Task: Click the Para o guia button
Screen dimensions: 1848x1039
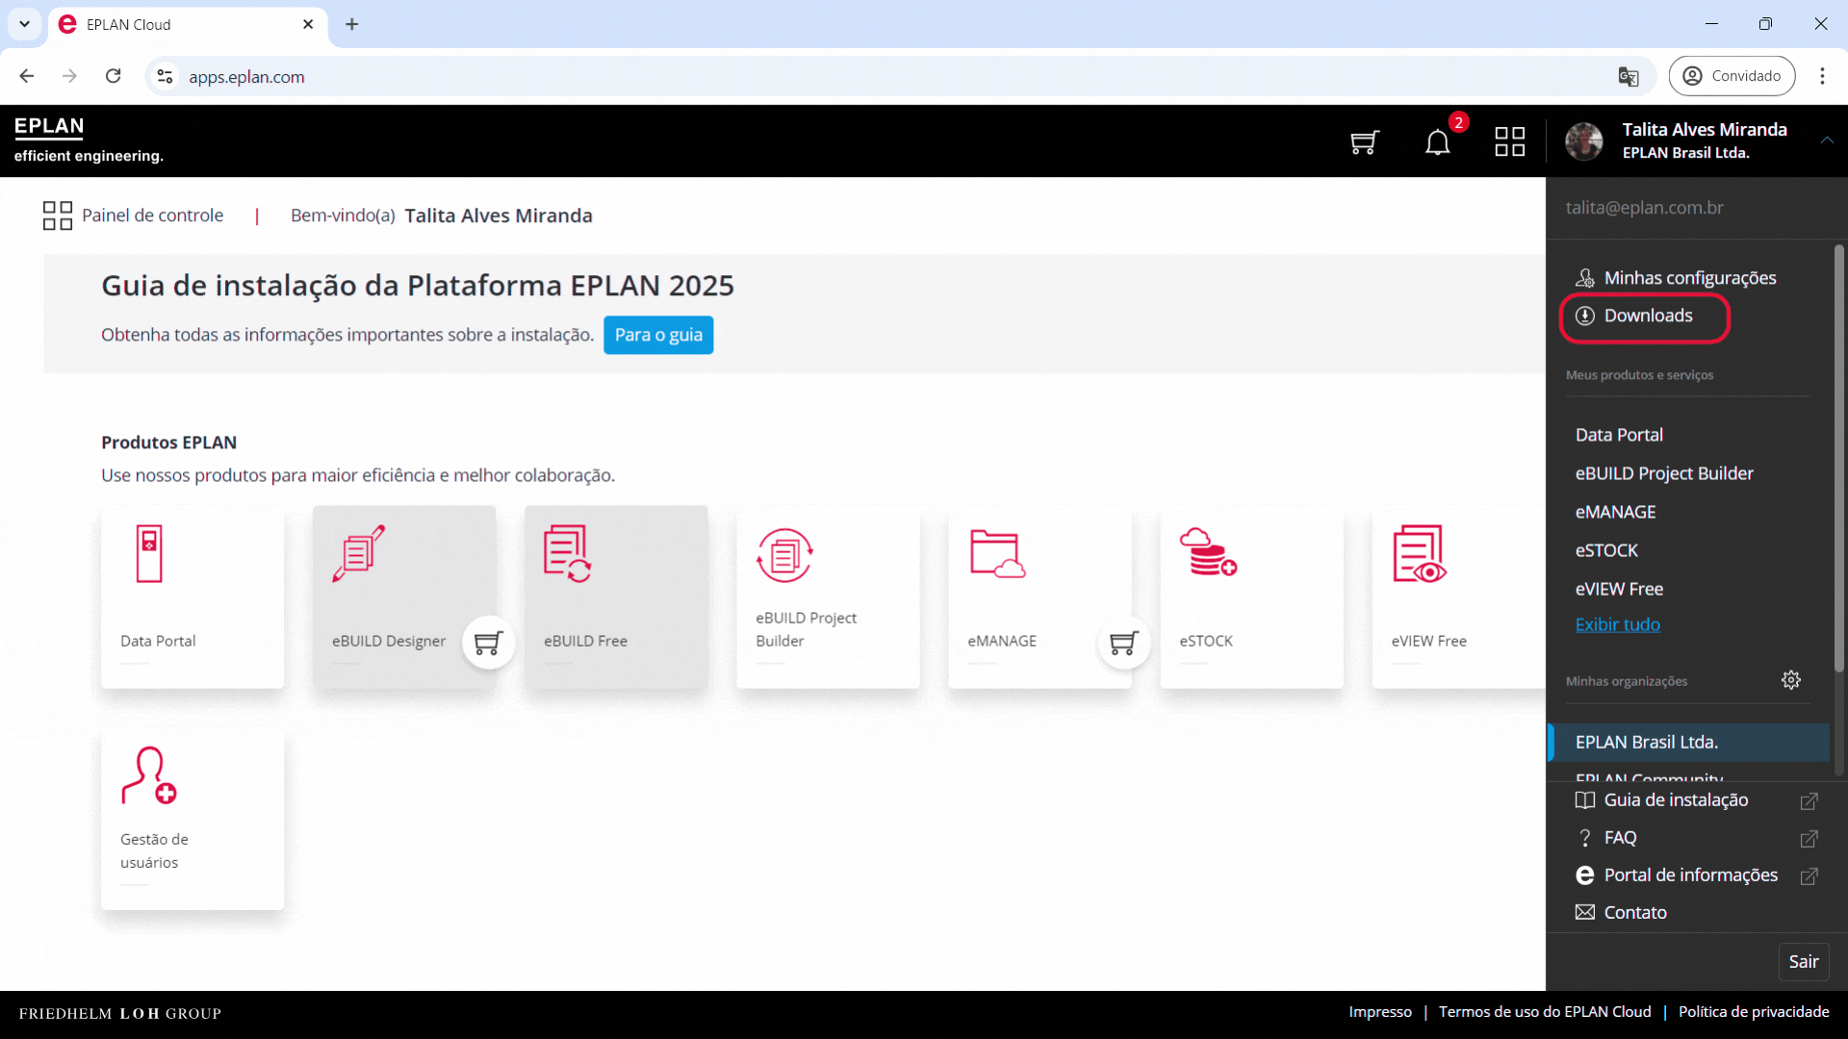Action: click(x=658, y=335)
